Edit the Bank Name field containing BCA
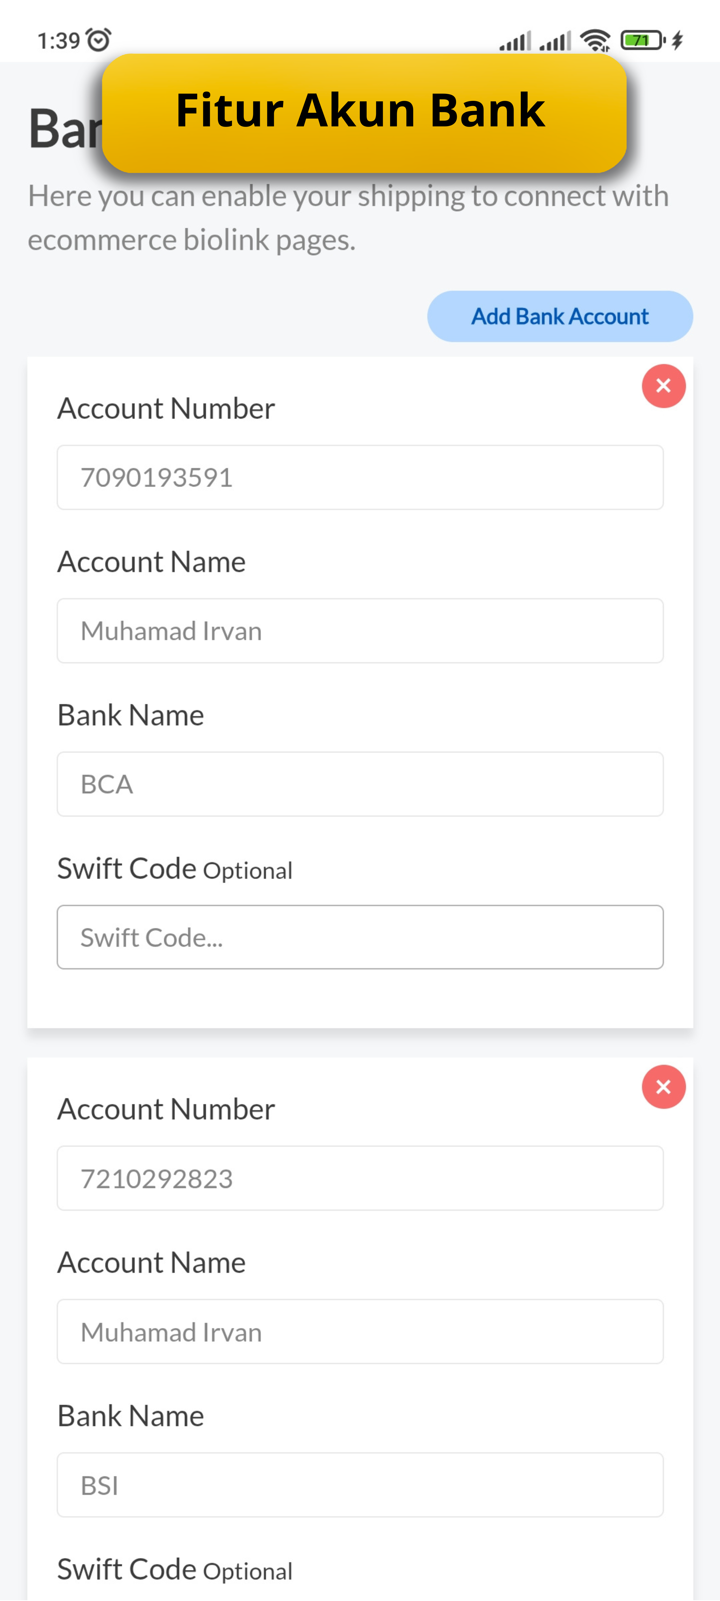The image size is (720, 1601). [x=360, y=784]
